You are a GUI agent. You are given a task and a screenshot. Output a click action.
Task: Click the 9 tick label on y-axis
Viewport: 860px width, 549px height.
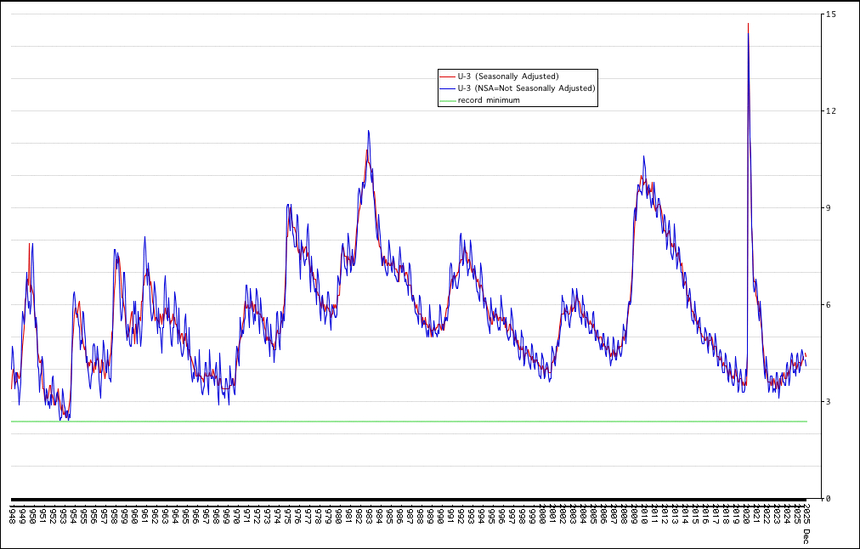[x=828, y=208]
